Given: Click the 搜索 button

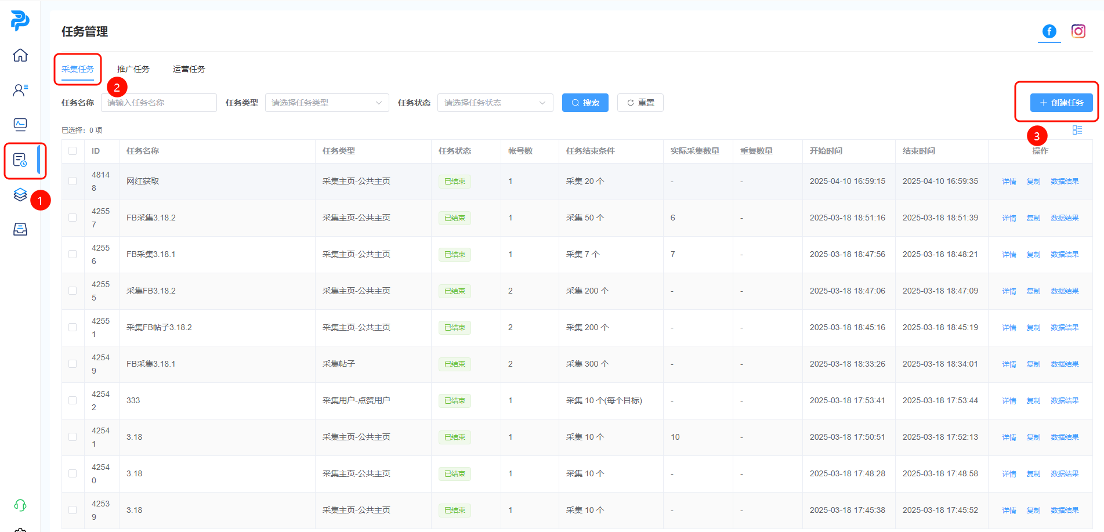Looking at the screenshot, I should click(x=585, y=103).
